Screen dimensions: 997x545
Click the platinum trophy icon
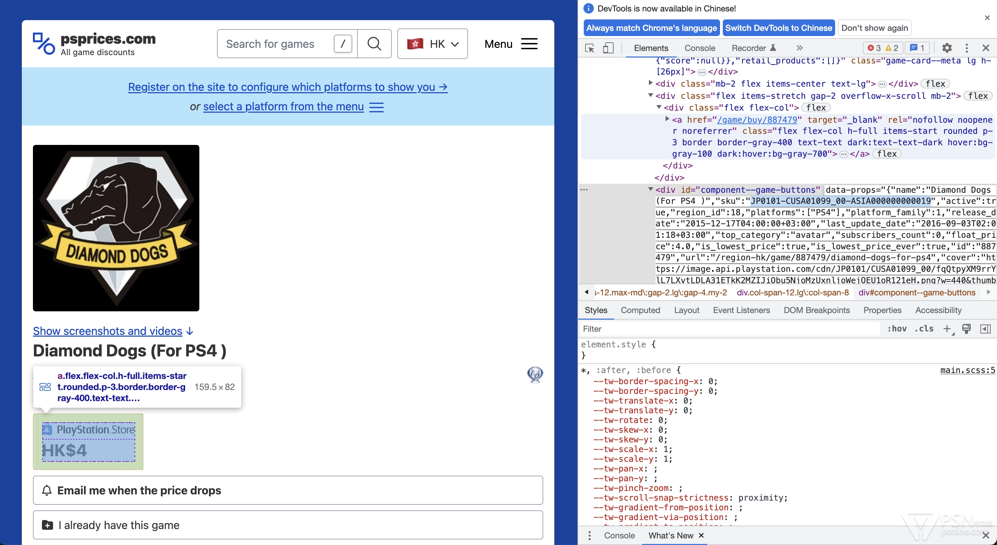click(535, 375)
